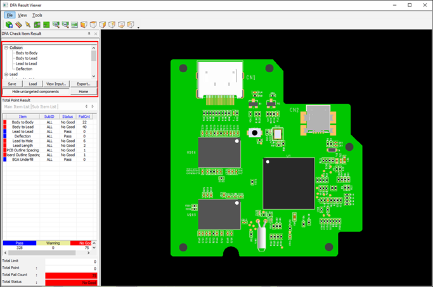Click the measure ruler toolbar icon

point(18,25)
